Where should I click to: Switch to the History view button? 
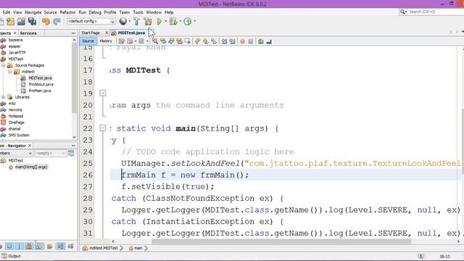click(106, 41)
